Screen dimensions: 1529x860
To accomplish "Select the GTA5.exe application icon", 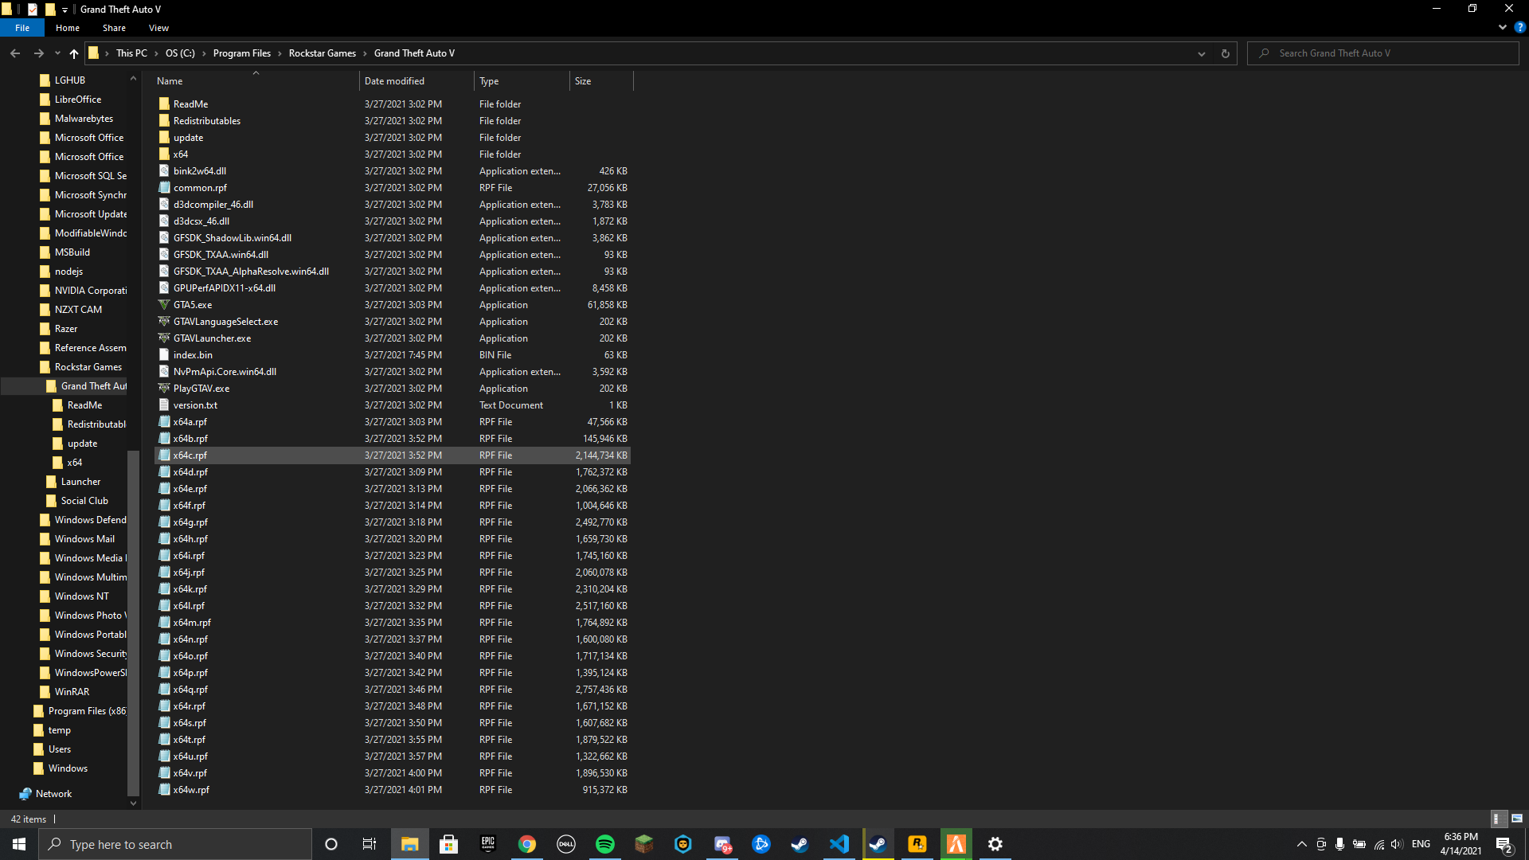I will [x=164, y=305].
